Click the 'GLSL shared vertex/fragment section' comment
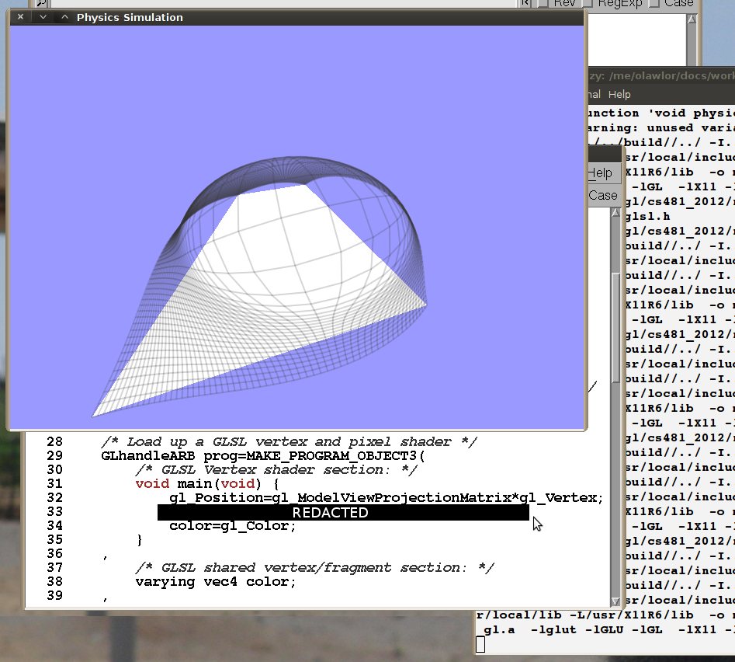 pos(314,568)
